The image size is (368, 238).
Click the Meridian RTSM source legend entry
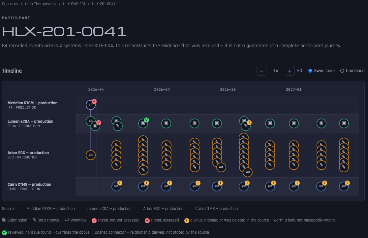(x=50, y=209)
